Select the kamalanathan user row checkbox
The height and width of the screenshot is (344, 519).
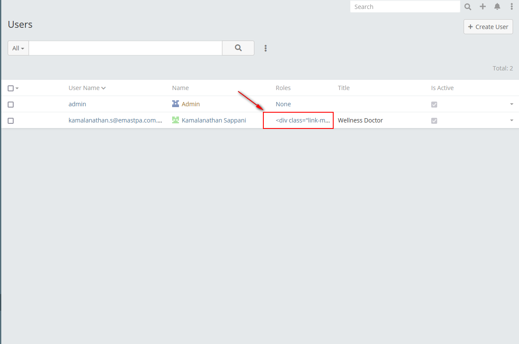tap(11, 121)
